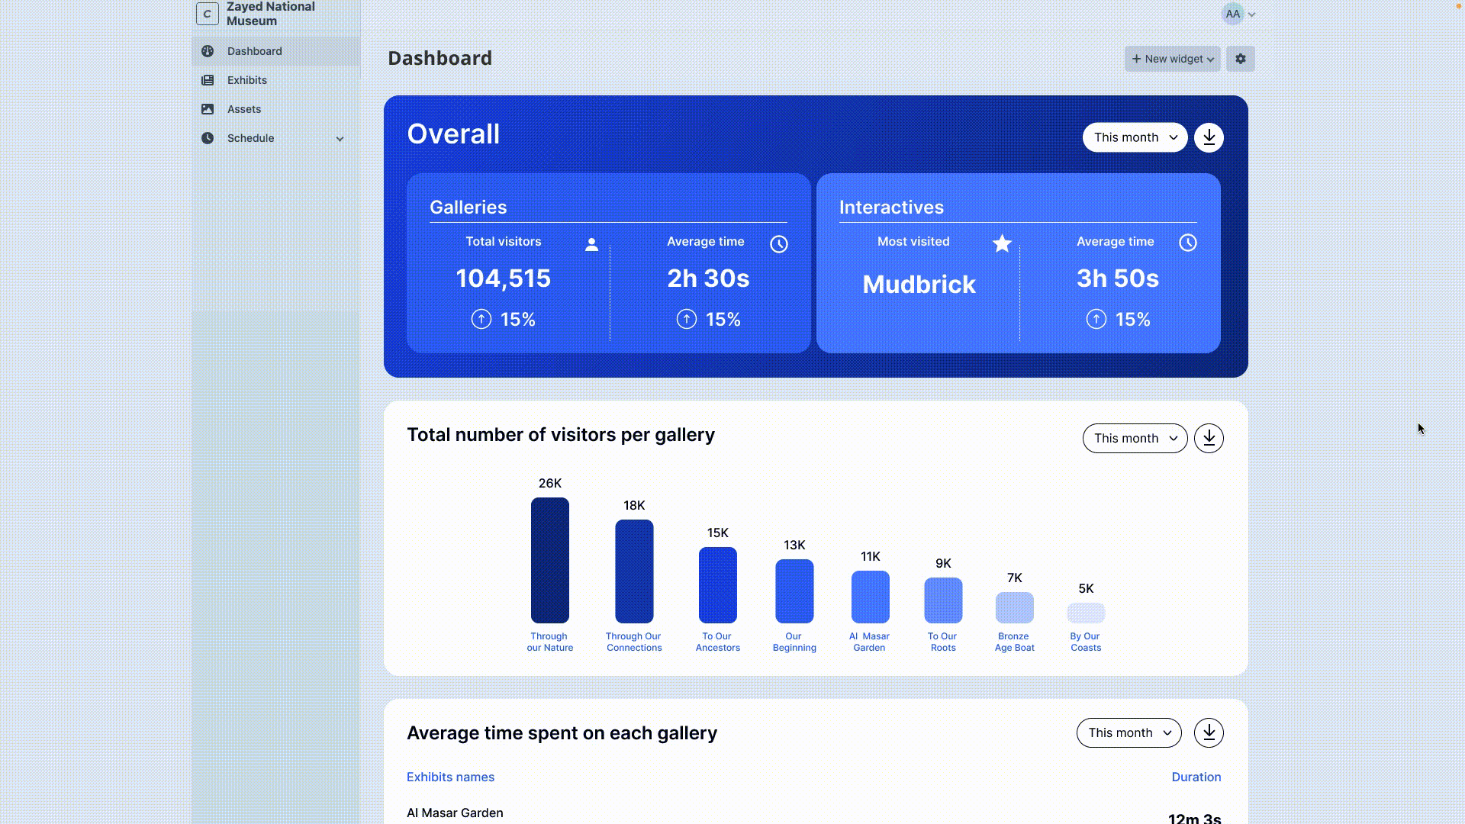
Task: Download average time per gallery data
Action: pos(1209,732)
